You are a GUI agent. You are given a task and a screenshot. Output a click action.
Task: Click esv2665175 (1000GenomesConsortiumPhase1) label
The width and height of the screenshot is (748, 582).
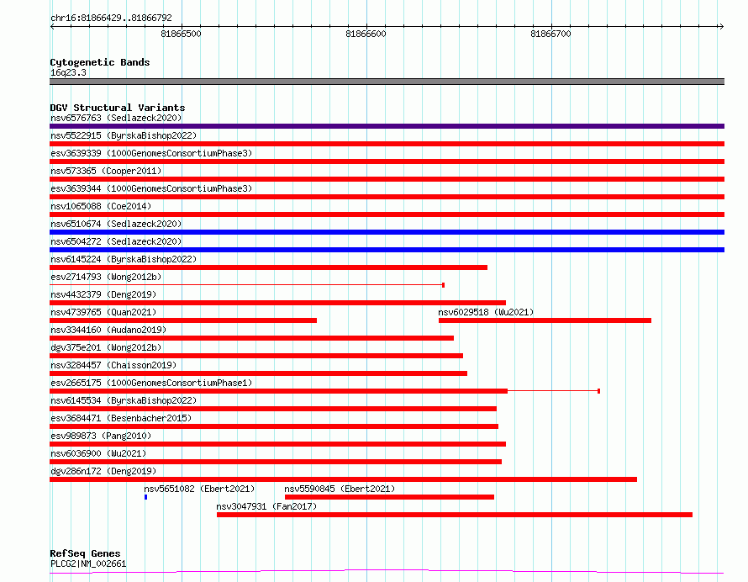151,383
